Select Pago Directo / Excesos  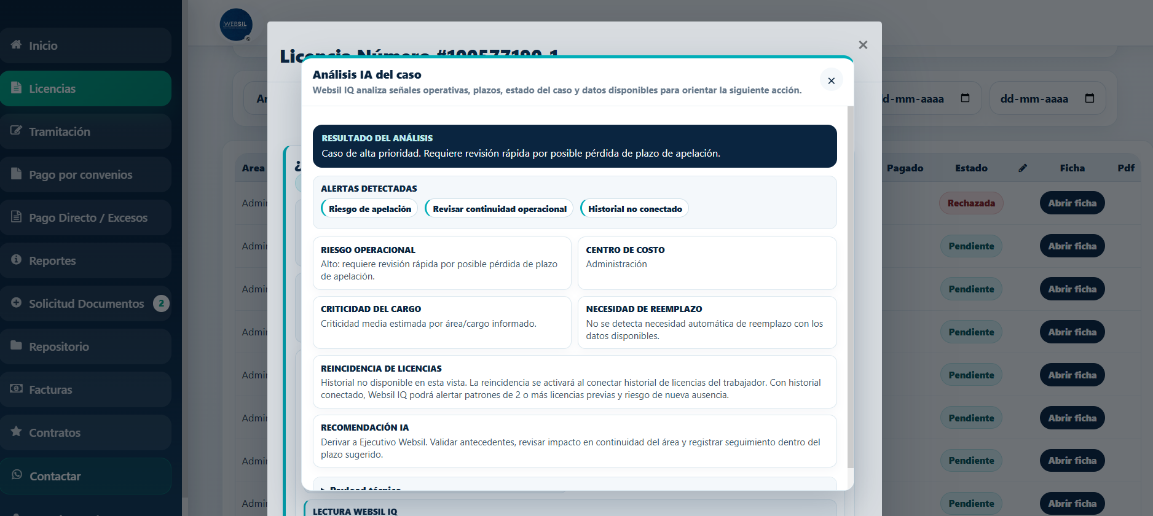(x=85, y=217)
